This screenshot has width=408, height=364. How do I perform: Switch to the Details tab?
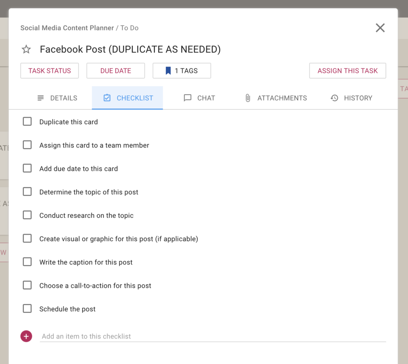(x=57, y=98)
